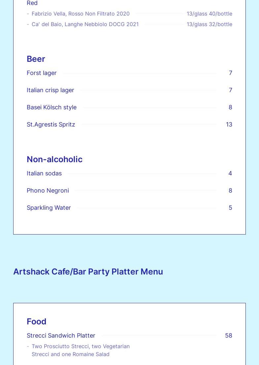Select the Italian sodas item

(44, 173)
